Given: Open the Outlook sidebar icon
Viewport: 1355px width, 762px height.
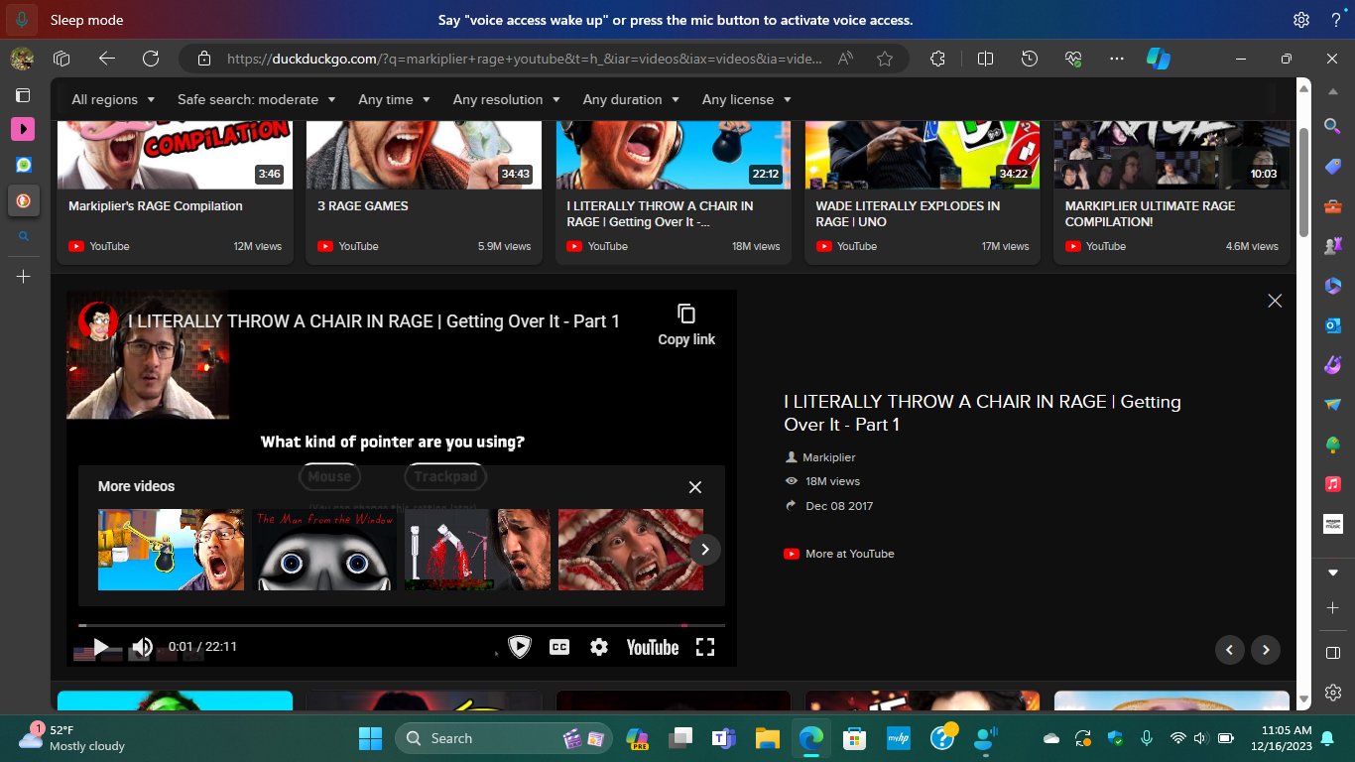Looking at the screenshot, I should [x=1332, y=325].
